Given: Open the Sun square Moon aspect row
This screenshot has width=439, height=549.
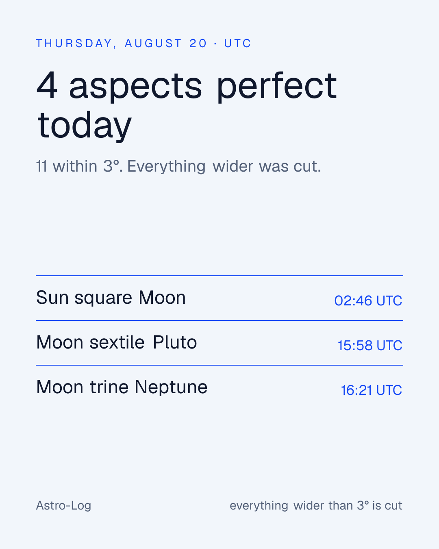Looking at the screenshot, I should pos(219,298).
